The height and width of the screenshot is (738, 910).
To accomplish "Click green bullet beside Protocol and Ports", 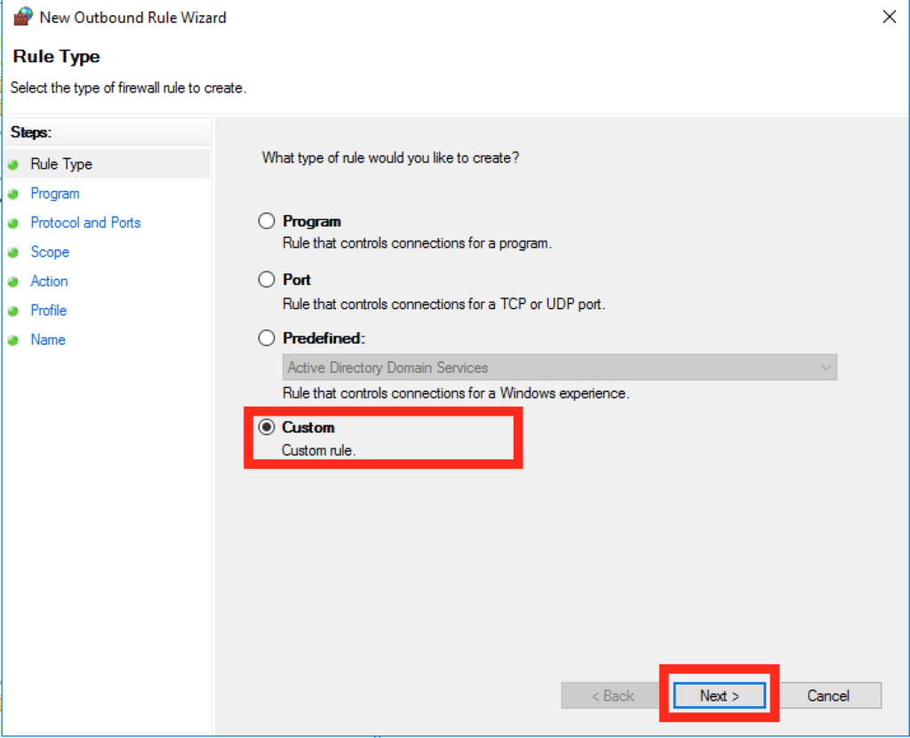I will point(12,223).
